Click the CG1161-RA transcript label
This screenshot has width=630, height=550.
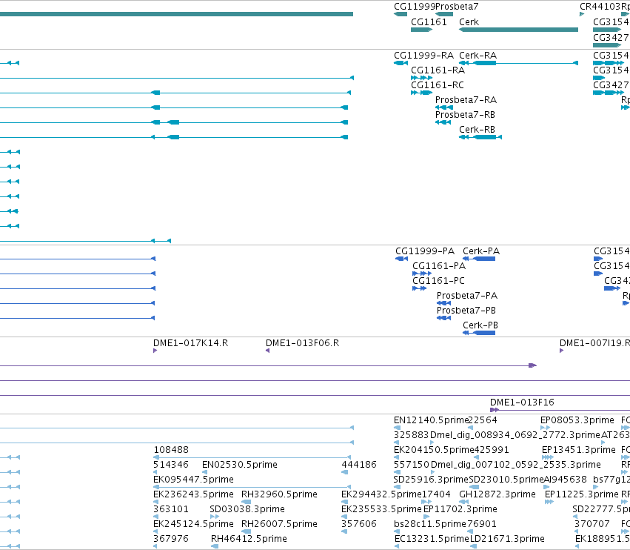click(x=438, y=70)
